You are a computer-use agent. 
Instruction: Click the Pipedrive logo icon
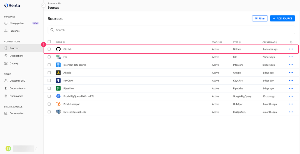(58, 88)
